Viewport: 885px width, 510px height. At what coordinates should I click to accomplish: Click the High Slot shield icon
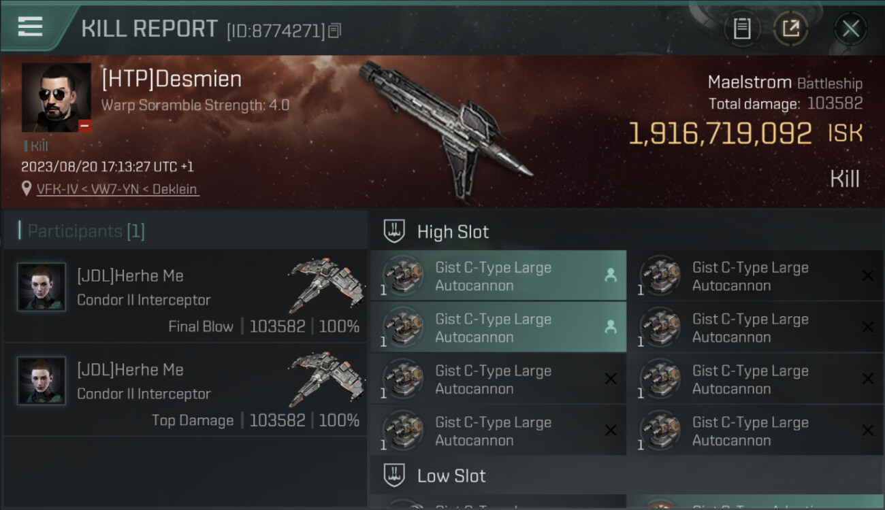(395, 231)
